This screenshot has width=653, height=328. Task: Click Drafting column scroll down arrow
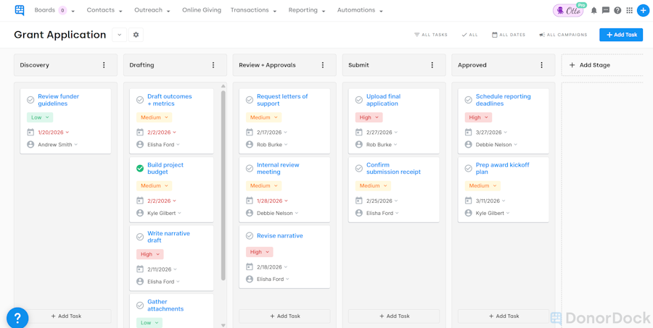(x=223, y=325)
